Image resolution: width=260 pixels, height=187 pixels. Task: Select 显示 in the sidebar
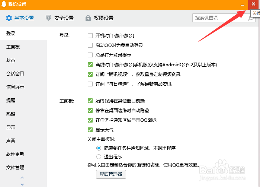click(23, 127)
